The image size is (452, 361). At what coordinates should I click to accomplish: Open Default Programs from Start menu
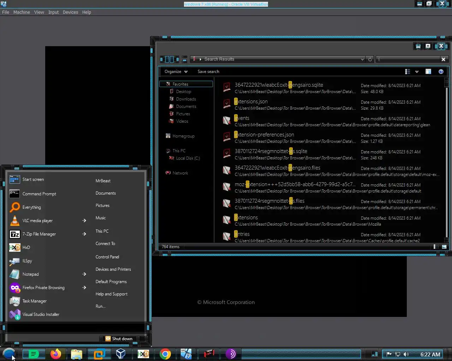[111, 282]
